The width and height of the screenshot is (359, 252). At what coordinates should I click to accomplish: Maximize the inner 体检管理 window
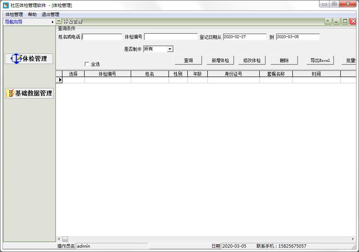coord(345,21)
